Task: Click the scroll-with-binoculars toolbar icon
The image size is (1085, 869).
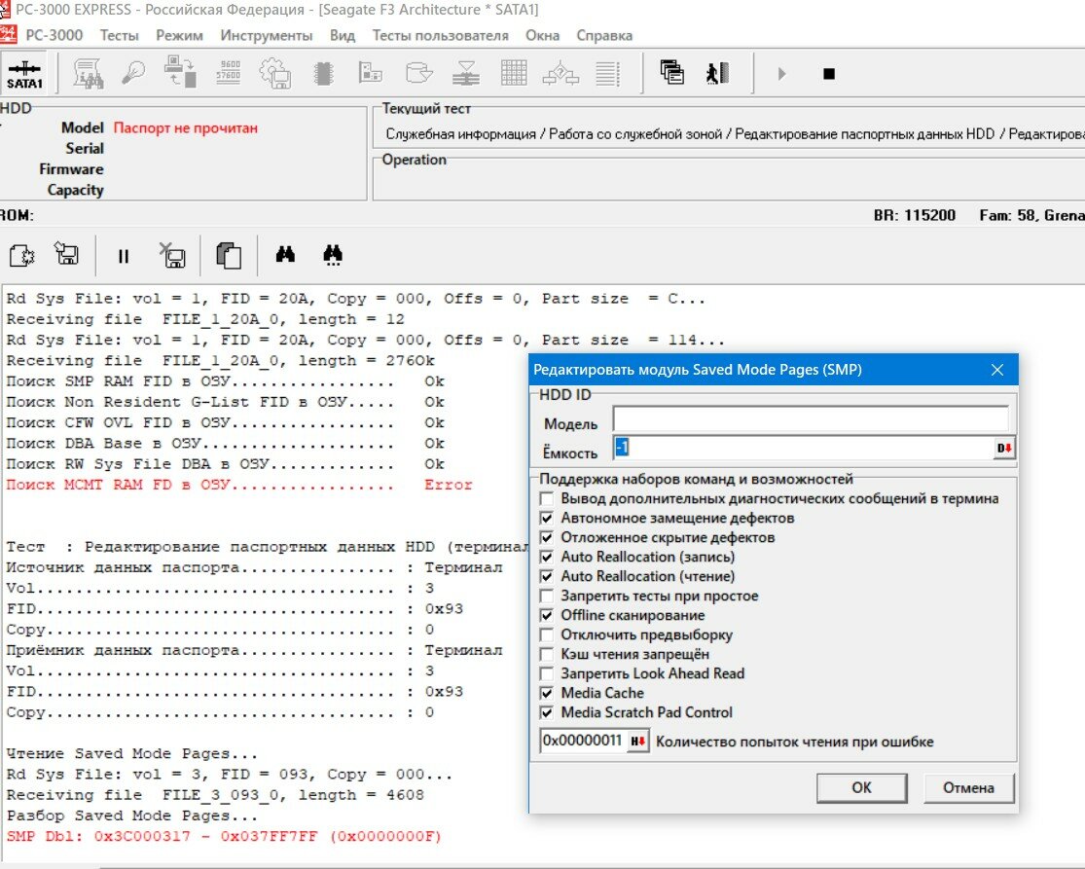Action: click(89, 73)
